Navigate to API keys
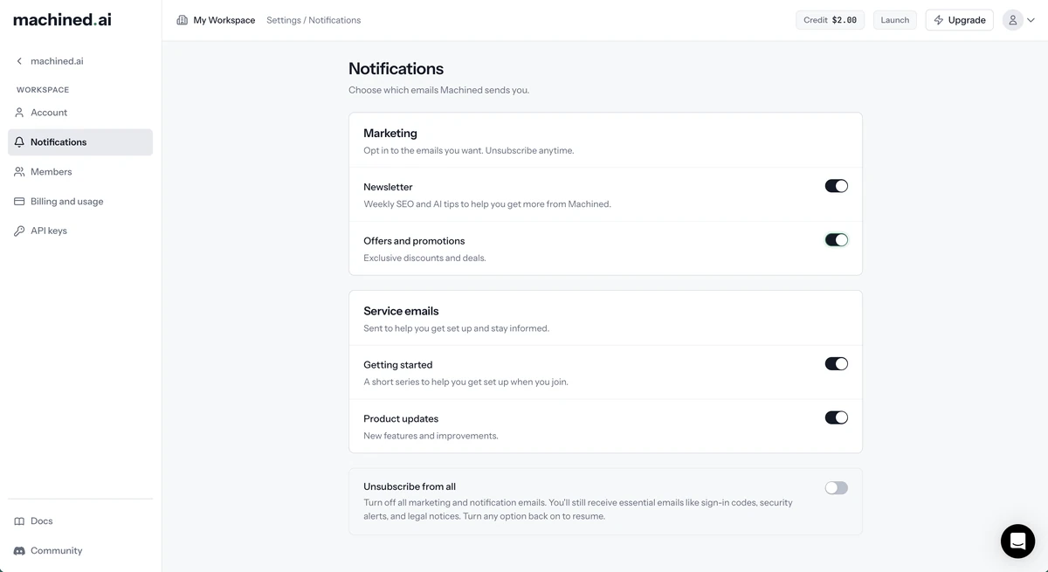 click(x=80, y=231)
